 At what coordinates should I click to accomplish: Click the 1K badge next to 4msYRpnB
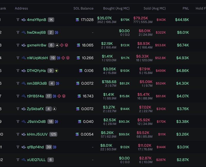(51, 20)
